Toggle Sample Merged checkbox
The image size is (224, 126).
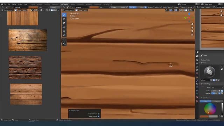click(99, 114)
